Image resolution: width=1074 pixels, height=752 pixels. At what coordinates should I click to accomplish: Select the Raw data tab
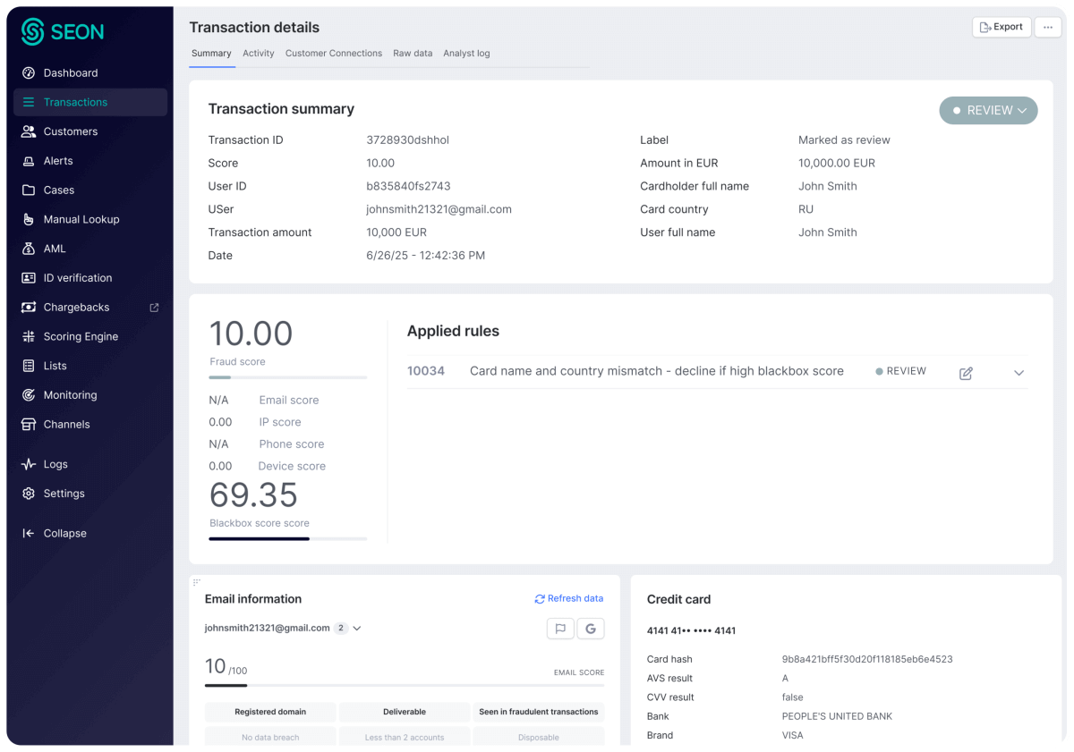(413, 54)
